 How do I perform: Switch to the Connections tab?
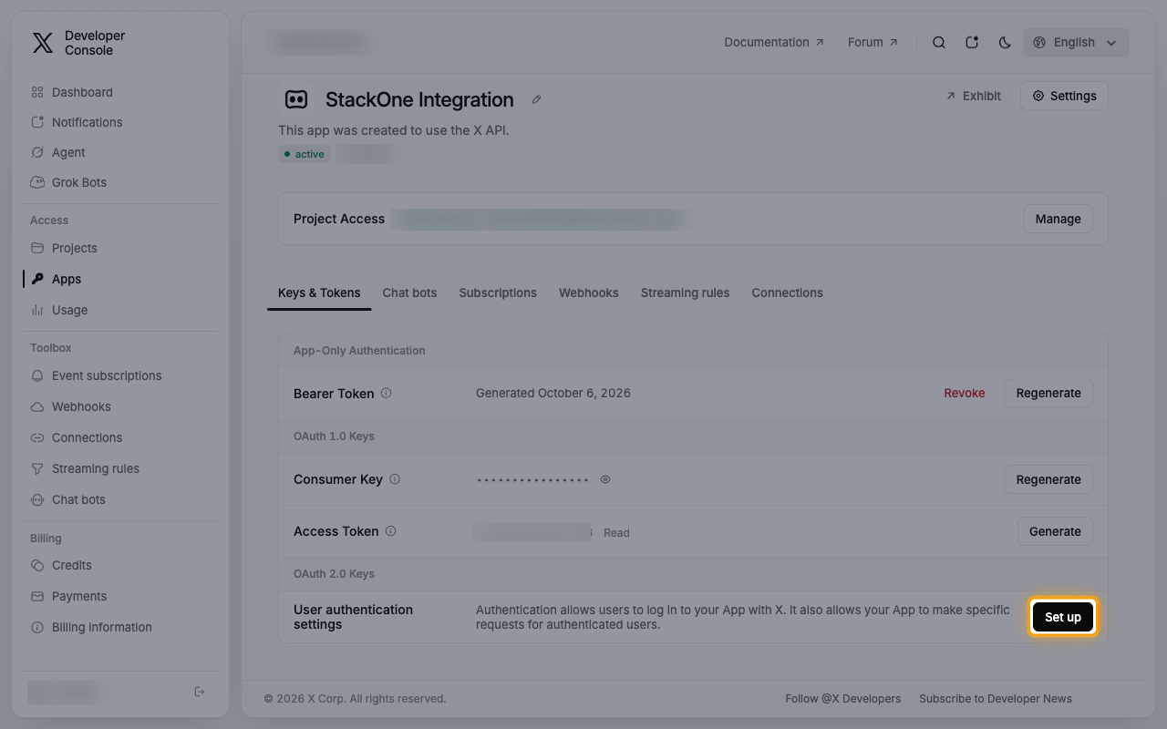[x=787, y=293]
